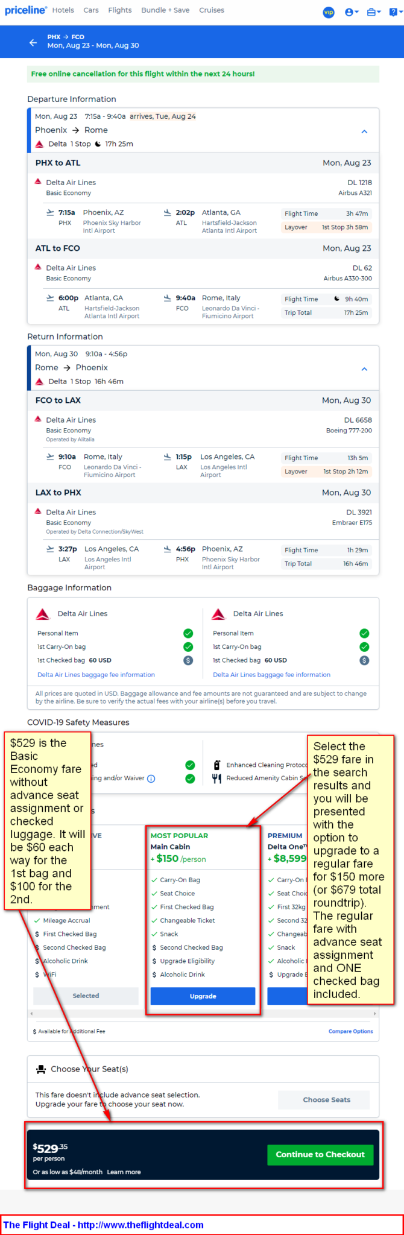This screenshot has height=1235, width=404.
Task: Click the priceline logo
Action: (x=26, y=10)
